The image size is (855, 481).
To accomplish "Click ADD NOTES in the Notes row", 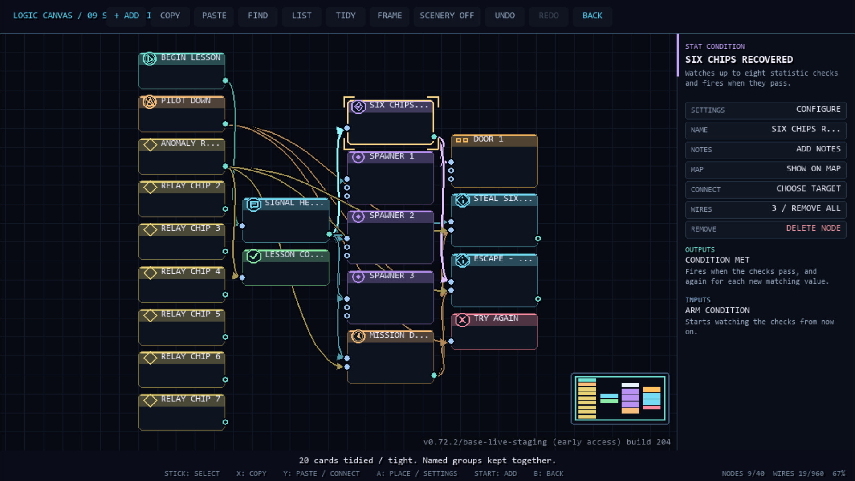I will coord(765,149).
